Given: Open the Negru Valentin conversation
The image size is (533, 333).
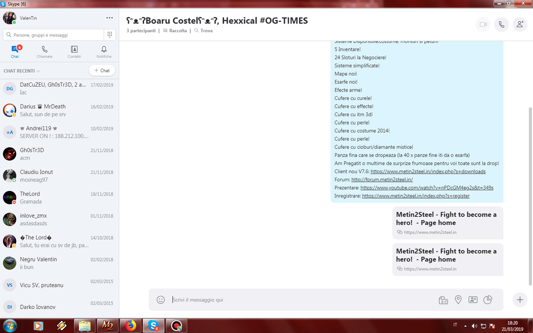Looking at the screenshot, I should [x=59, y=263].
